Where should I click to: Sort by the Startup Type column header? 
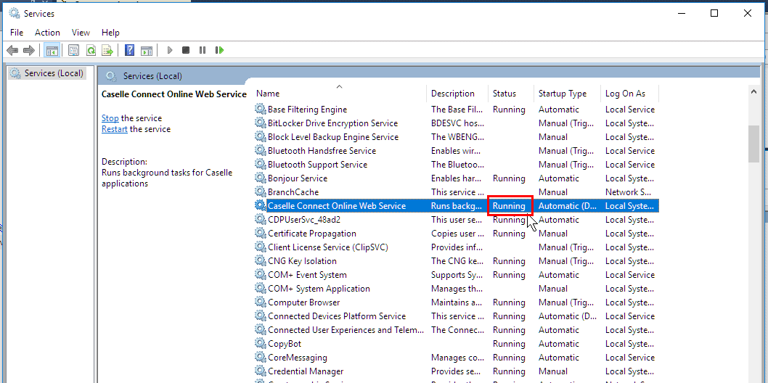(567, 94)
